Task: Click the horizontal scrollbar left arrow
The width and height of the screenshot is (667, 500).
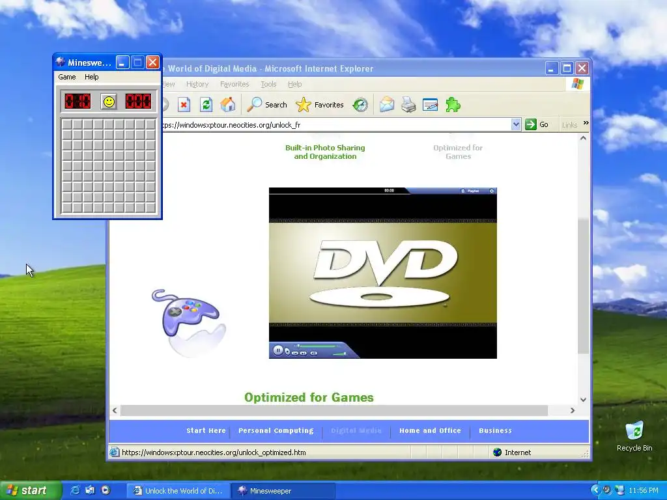Action: [x=115, y=410]
